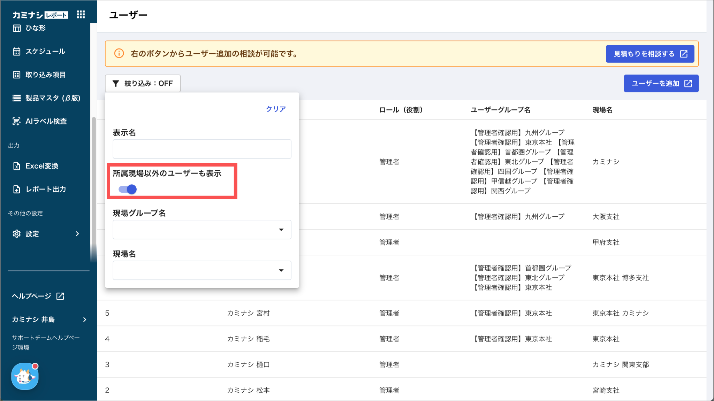Click ユーザーを追加 button
This screenshot has width=714, height=401.
(661, 83)
